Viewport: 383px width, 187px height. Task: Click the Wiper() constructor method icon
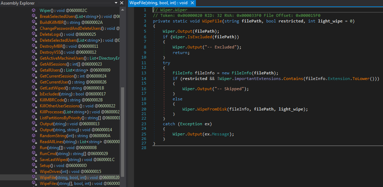pos(34,11)
